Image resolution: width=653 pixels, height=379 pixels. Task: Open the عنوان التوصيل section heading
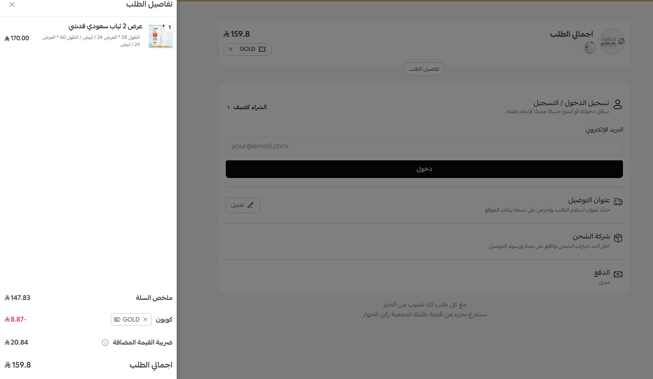pyautogui.click(x=589, y=200)
